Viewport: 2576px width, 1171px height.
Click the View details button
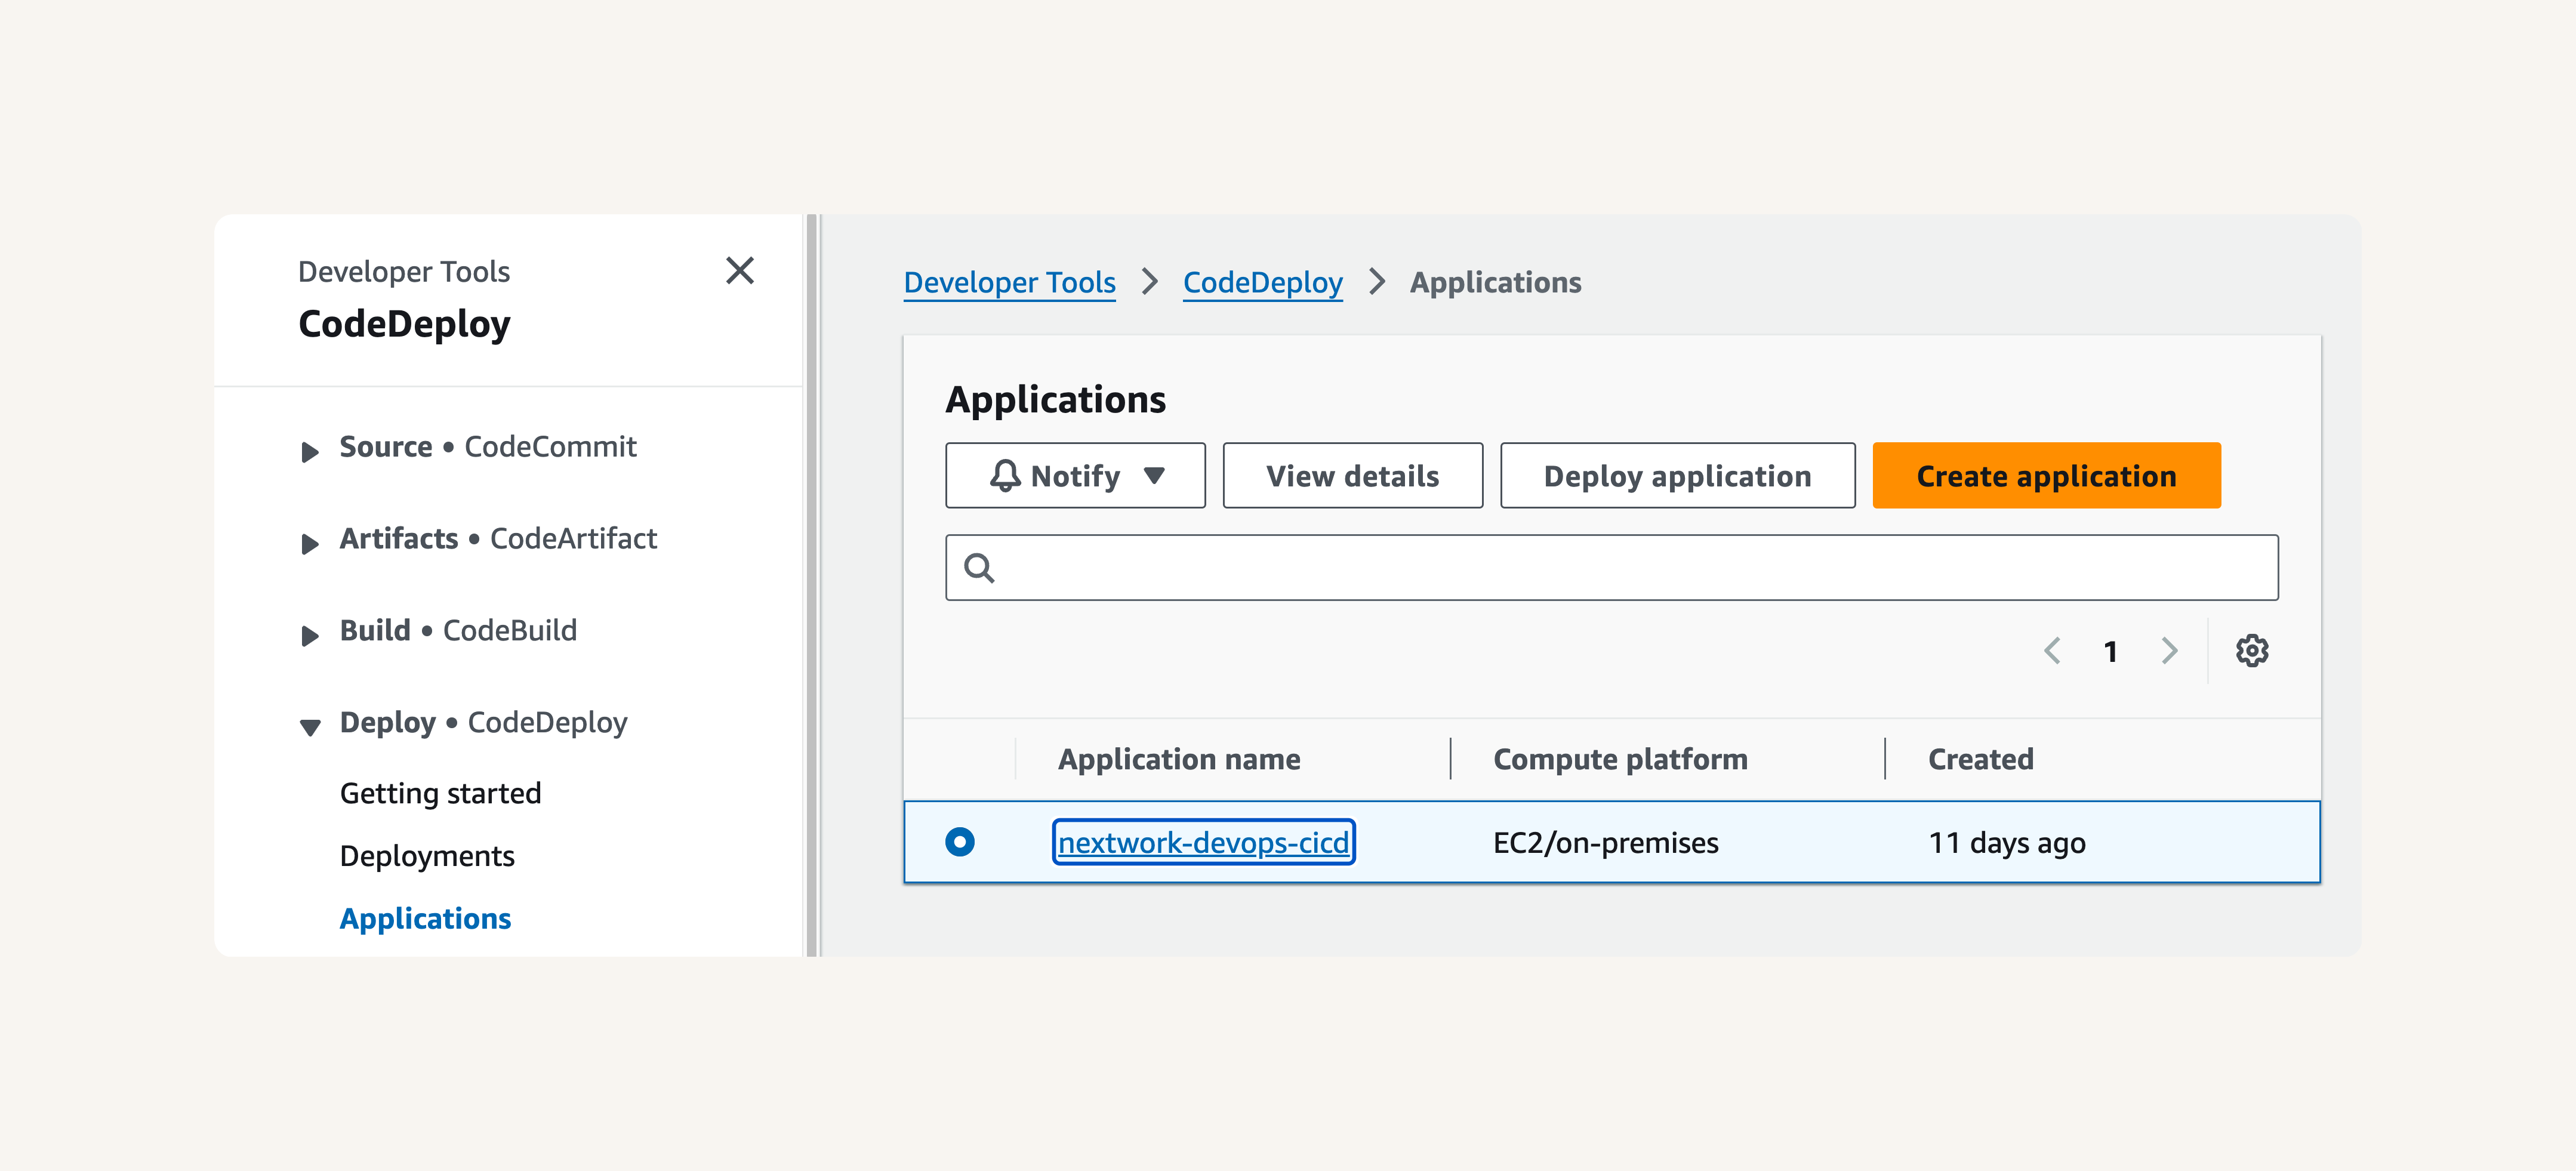[x=1352, y=475]
